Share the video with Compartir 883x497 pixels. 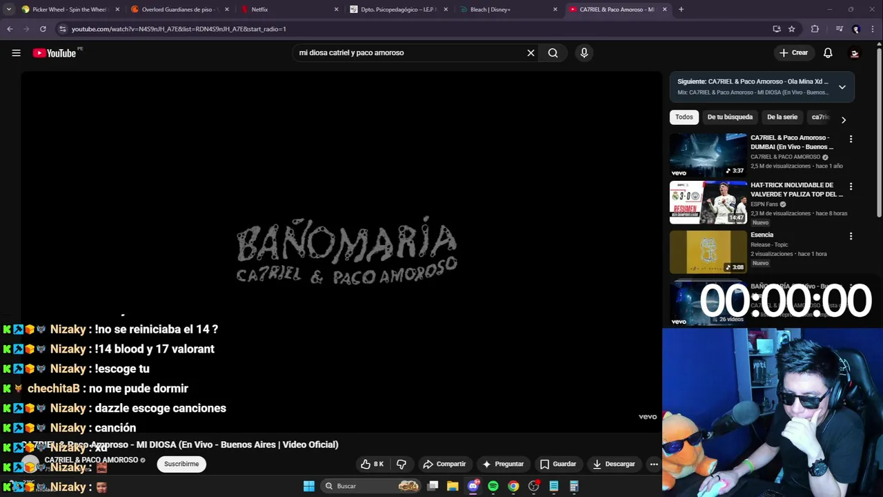tap(444, 464)
